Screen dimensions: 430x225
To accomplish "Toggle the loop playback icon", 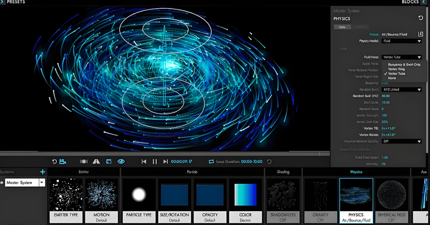I will click(x=211, y=162).
